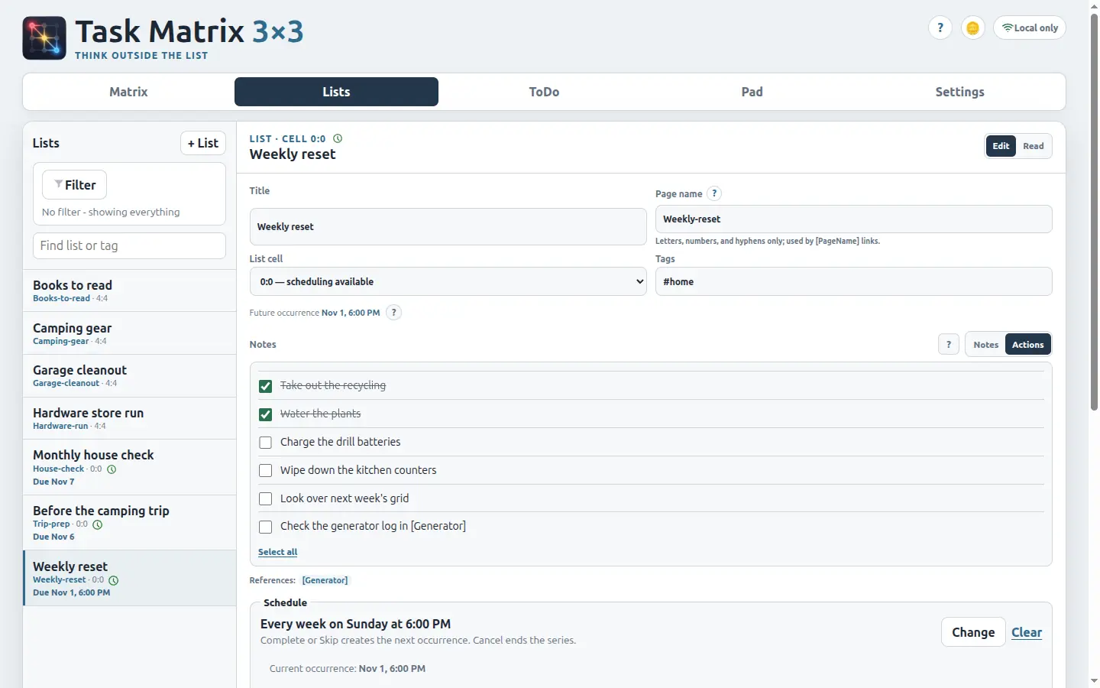The height and width of the screenshot is (688, 1100).
Task: Check off Charge the drill batteries
Action: pos(266,443)
